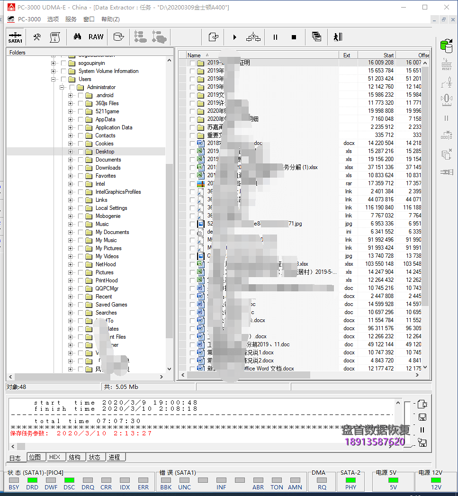The height and width of the screenshot is (496, 458).
Task: Tick the checkbox next to Downloads folder
Action: coord(81,168)
